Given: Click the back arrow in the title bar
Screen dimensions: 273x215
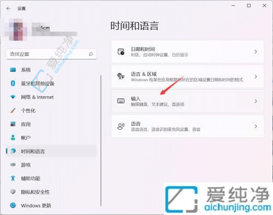Looking at the screenshot, I should click(x=9, y=8).
